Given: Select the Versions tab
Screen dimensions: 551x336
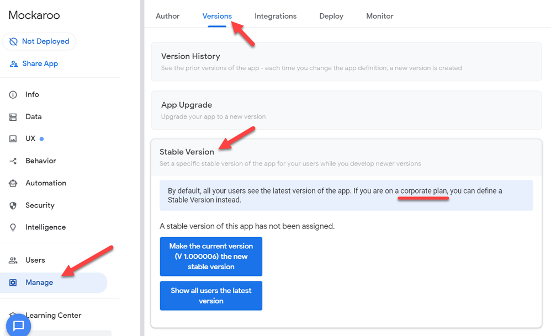Looking at the screenshot, I should 217,16.
